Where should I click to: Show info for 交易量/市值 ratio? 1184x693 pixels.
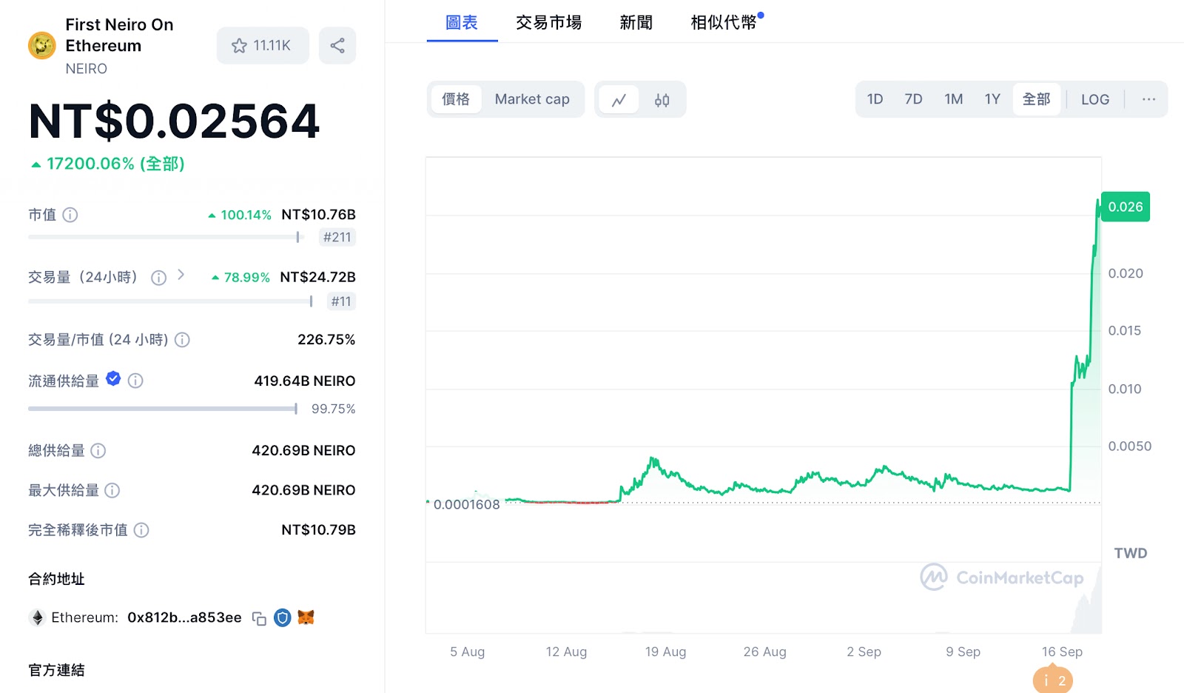182,340
